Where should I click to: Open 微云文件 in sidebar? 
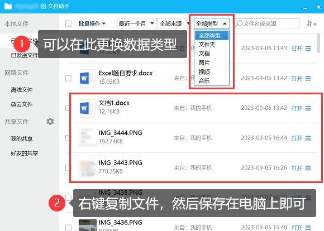point(22,104)
